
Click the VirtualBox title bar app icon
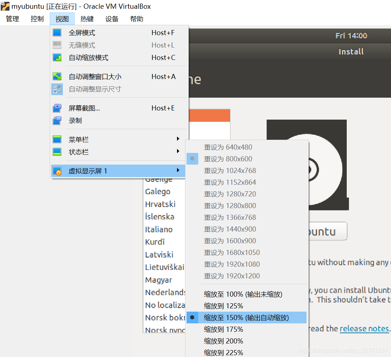pyautogui.click(x=5, y=6)
